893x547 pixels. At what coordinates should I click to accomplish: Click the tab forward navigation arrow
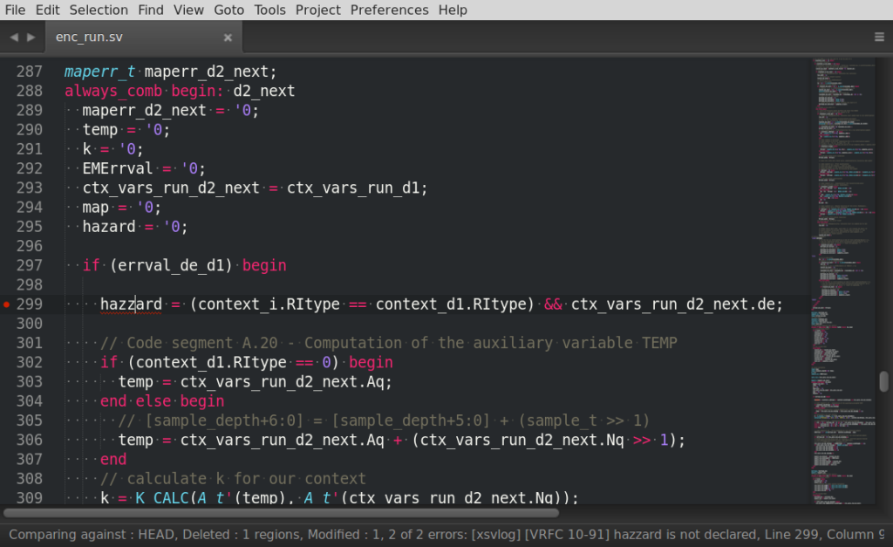(31, 38)
